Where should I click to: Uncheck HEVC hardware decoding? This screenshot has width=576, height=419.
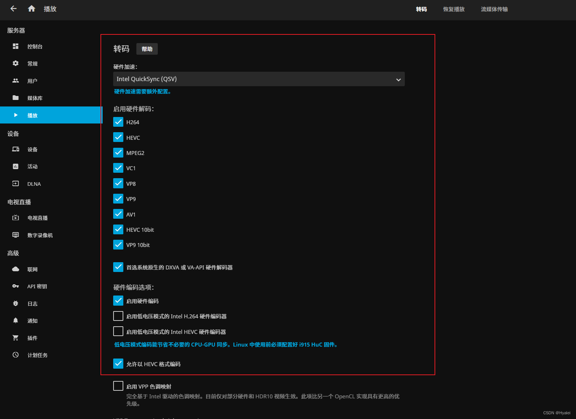(118, 137)
